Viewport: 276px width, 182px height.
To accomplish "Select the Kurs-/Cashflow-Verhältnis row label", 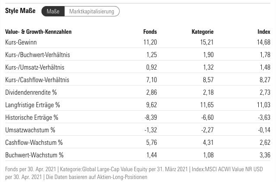I will point(37,80).
